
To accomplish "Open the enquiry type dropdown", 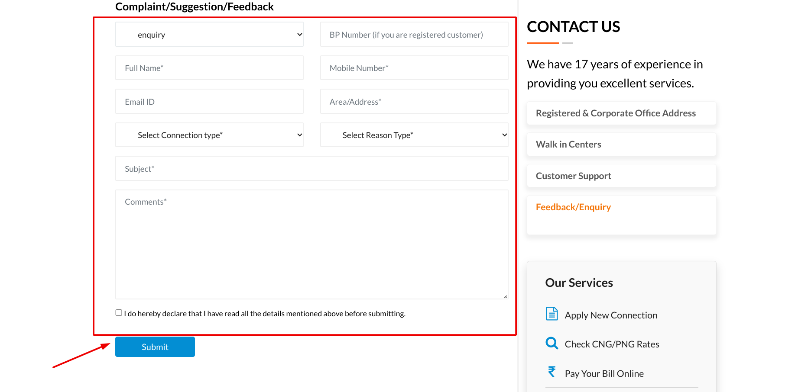I will [x=209, y=35].
